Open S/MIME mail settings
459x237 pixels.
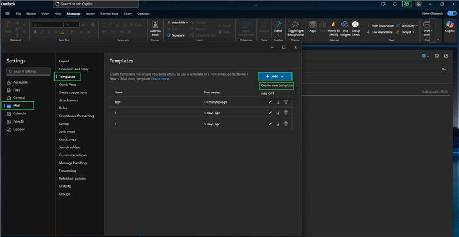coord(65,187)
